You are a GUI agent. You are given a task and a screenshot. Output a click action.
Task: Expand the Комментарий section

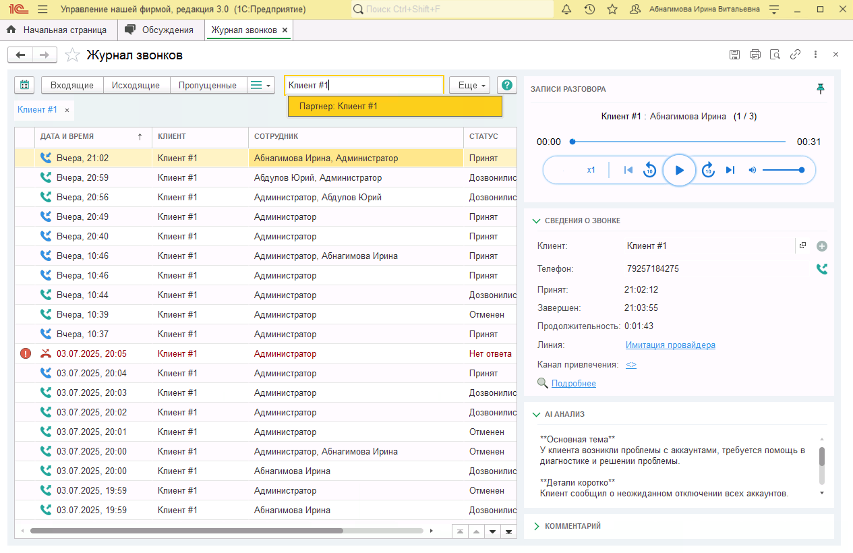537,526
